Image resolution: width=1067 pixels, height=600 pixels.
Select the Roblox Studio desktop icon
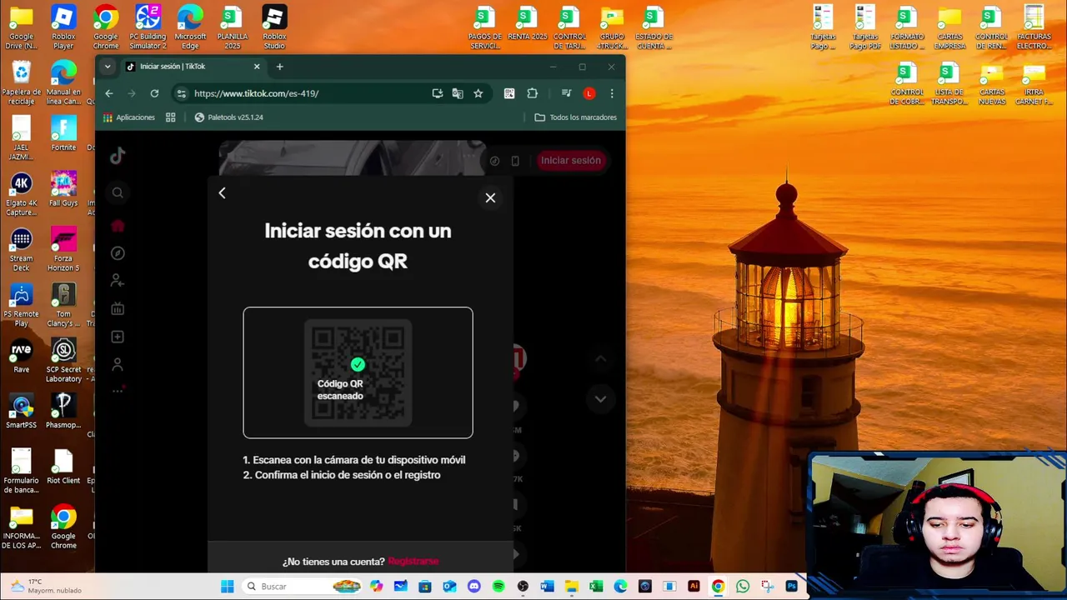coord(274,27)
